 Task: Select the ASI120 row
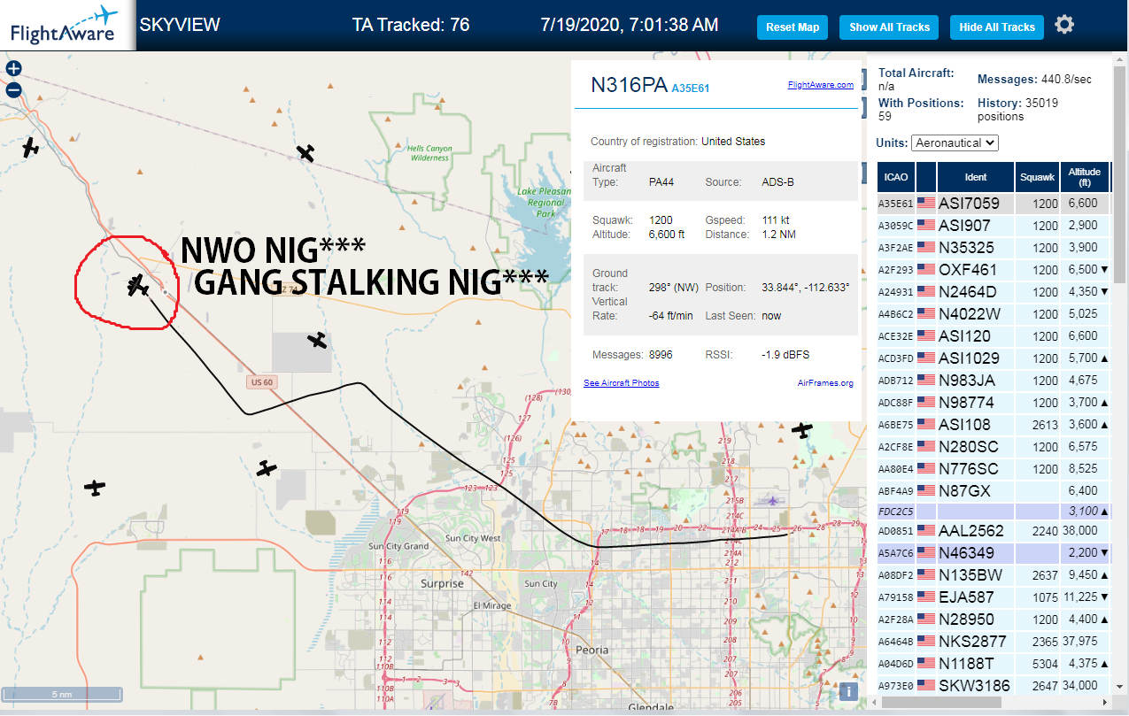[994, 336]
